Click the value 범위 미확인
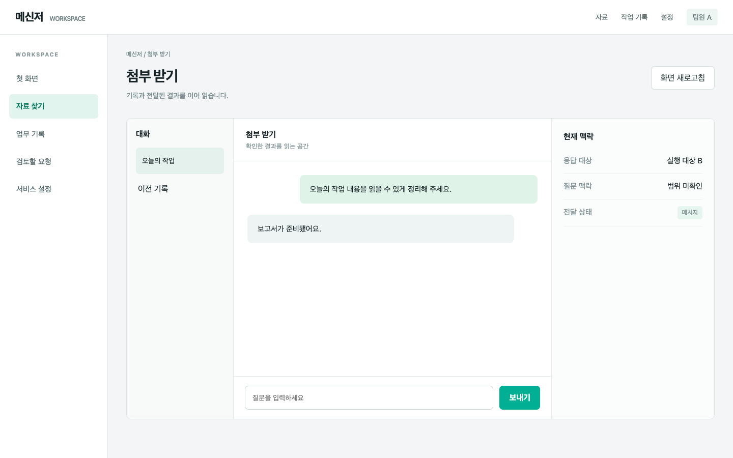Viewport: 733px width, 458px height. [685, 186]
